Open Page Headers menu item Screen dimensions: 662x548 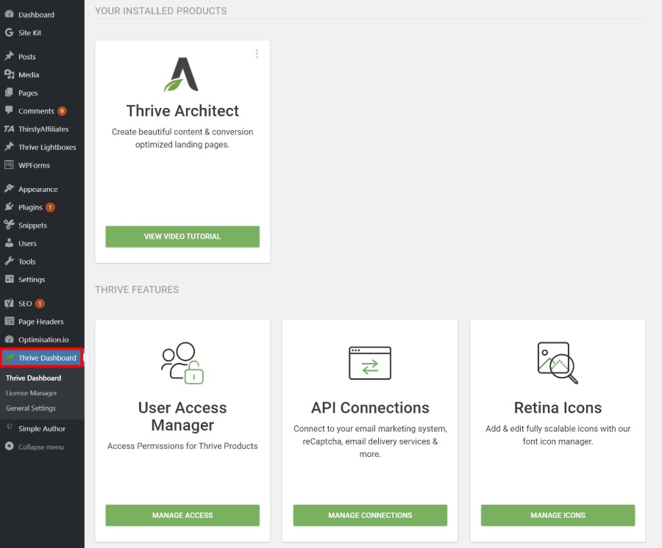(41, 322)
